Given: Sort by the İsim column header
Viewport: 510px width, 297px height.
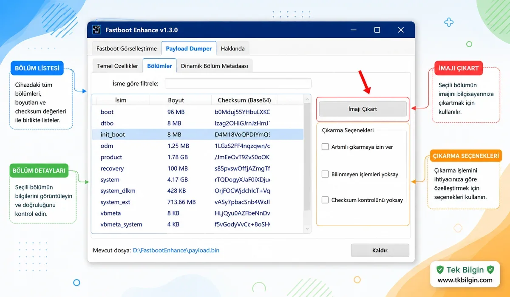Looking at the screenshot, I should [121, 100].
